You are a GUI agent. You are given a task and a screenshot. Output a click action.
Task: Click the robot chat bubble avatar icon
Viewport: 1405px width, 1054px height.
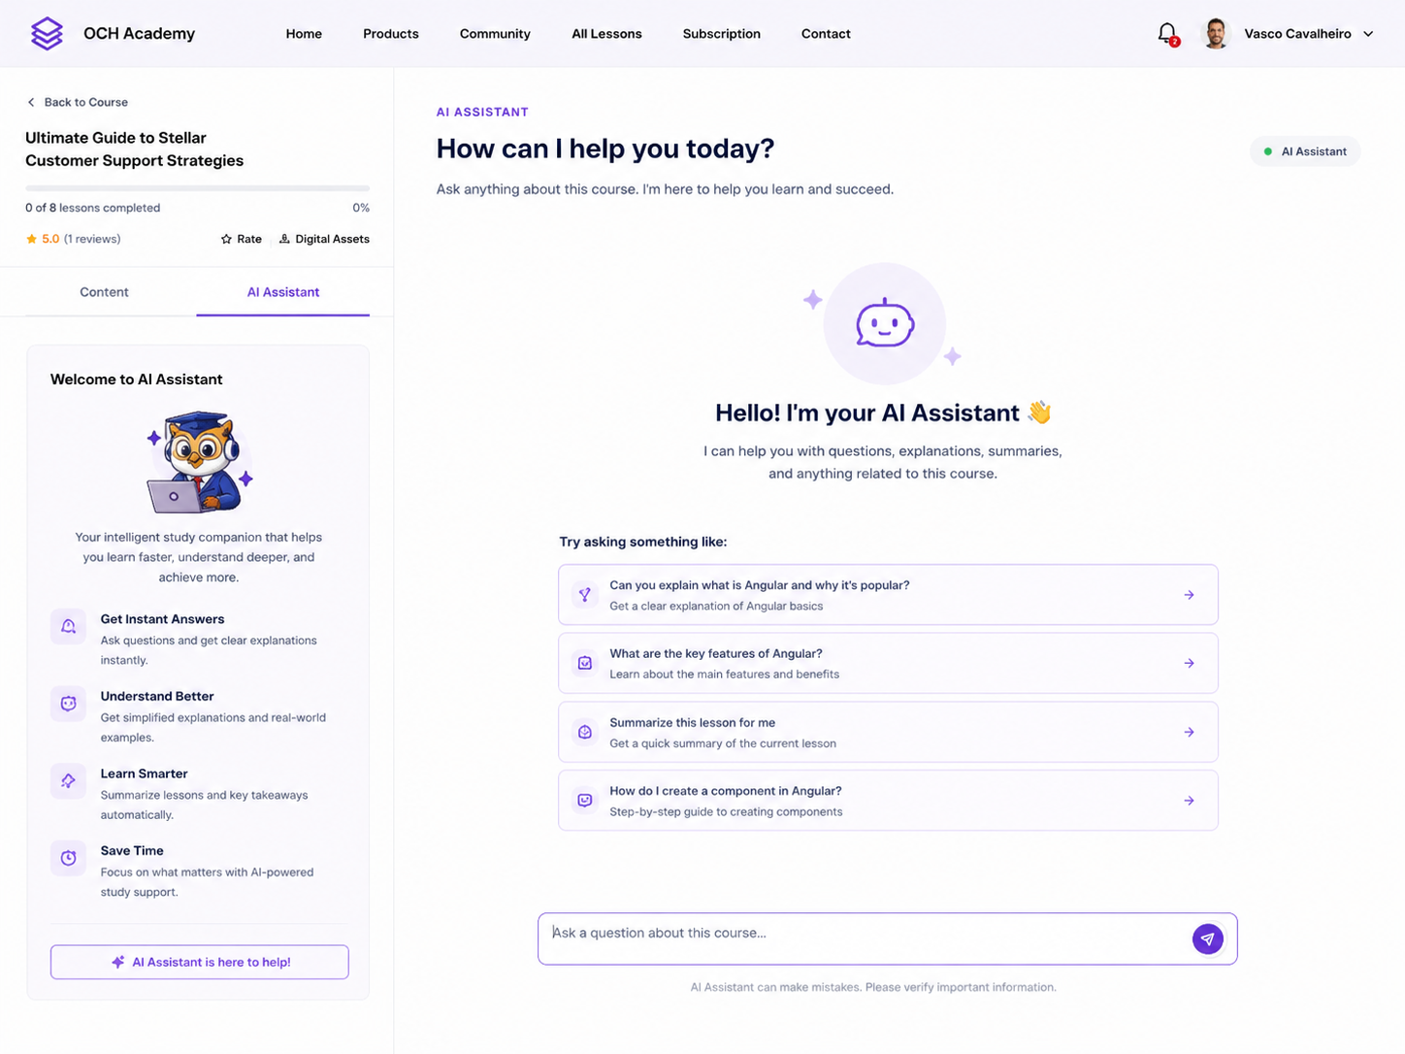tap(884, 324)
